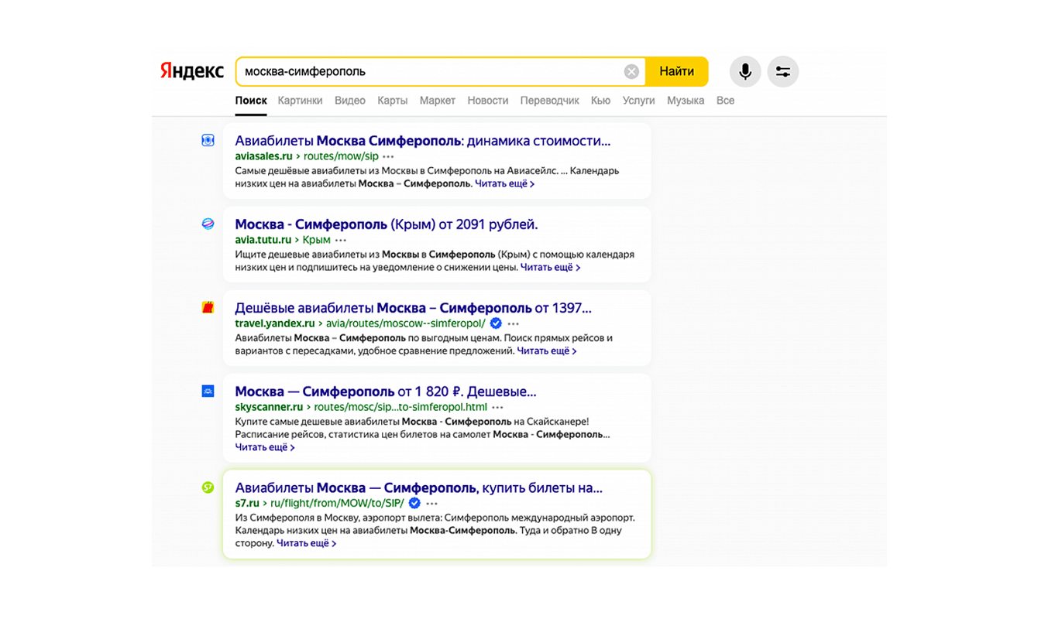This screenshot has width=1038, height=619.
Task: Clear the search query with the X icon
Action: click(x=632, y=71)
